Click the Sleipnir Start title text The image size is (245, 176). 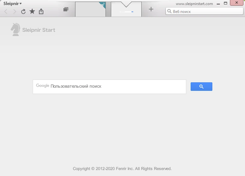39,30
